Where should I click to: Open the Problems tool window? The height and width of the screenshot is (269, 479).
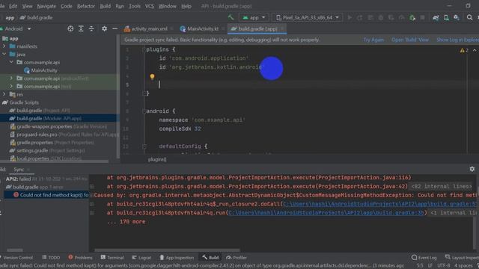coord(80,258)
